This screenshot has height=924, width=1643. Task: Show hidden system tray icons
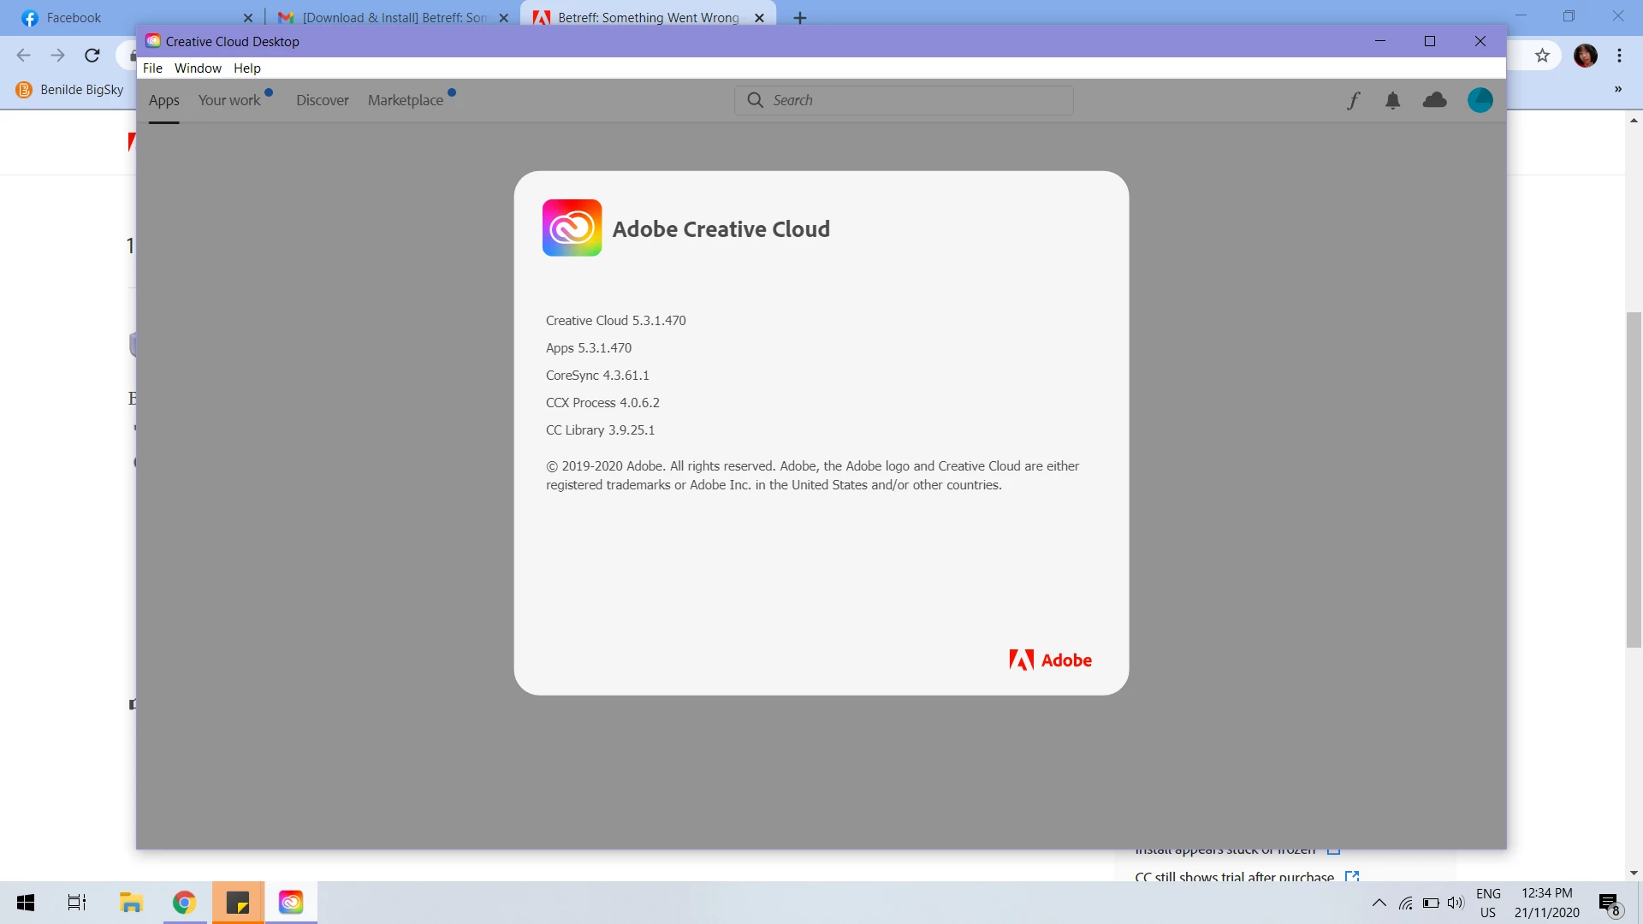(1379, 903)
